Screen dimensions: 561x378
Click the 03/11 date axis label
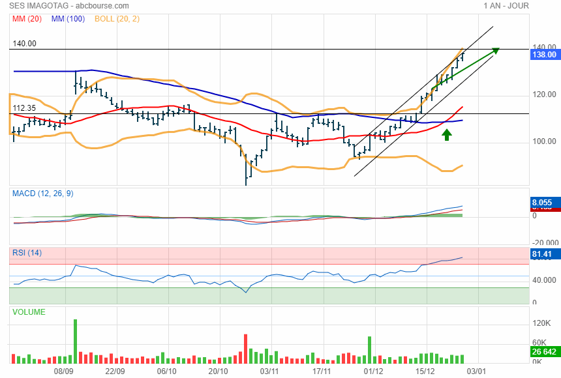click(269, 371)
